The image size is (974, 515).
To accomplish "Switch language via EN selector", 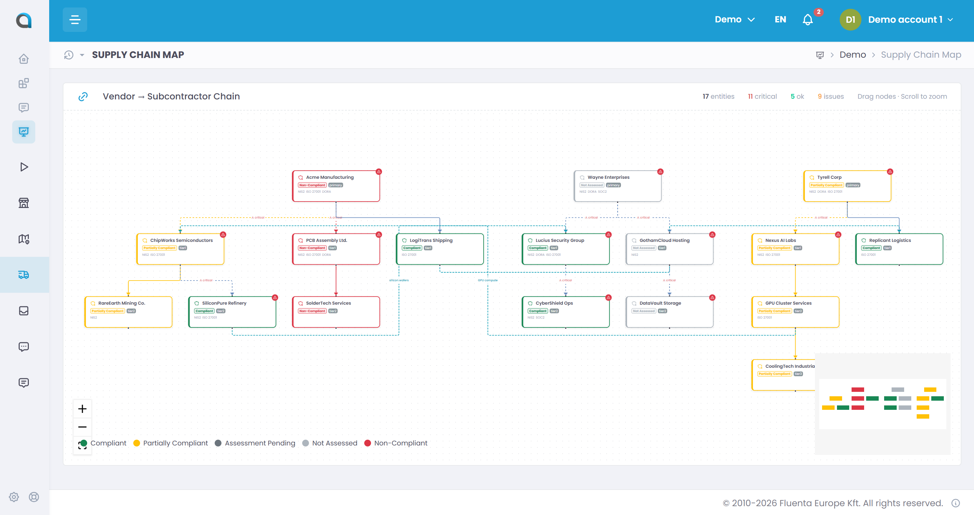I will point(780,20).
